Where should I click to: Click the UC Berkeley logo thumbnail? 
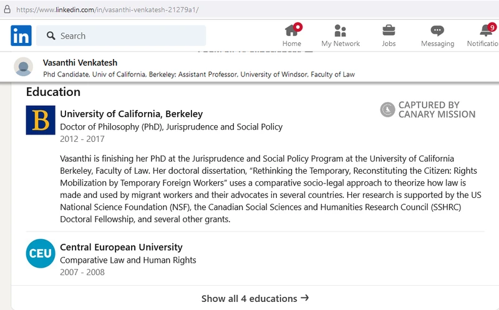pos(41,120)
